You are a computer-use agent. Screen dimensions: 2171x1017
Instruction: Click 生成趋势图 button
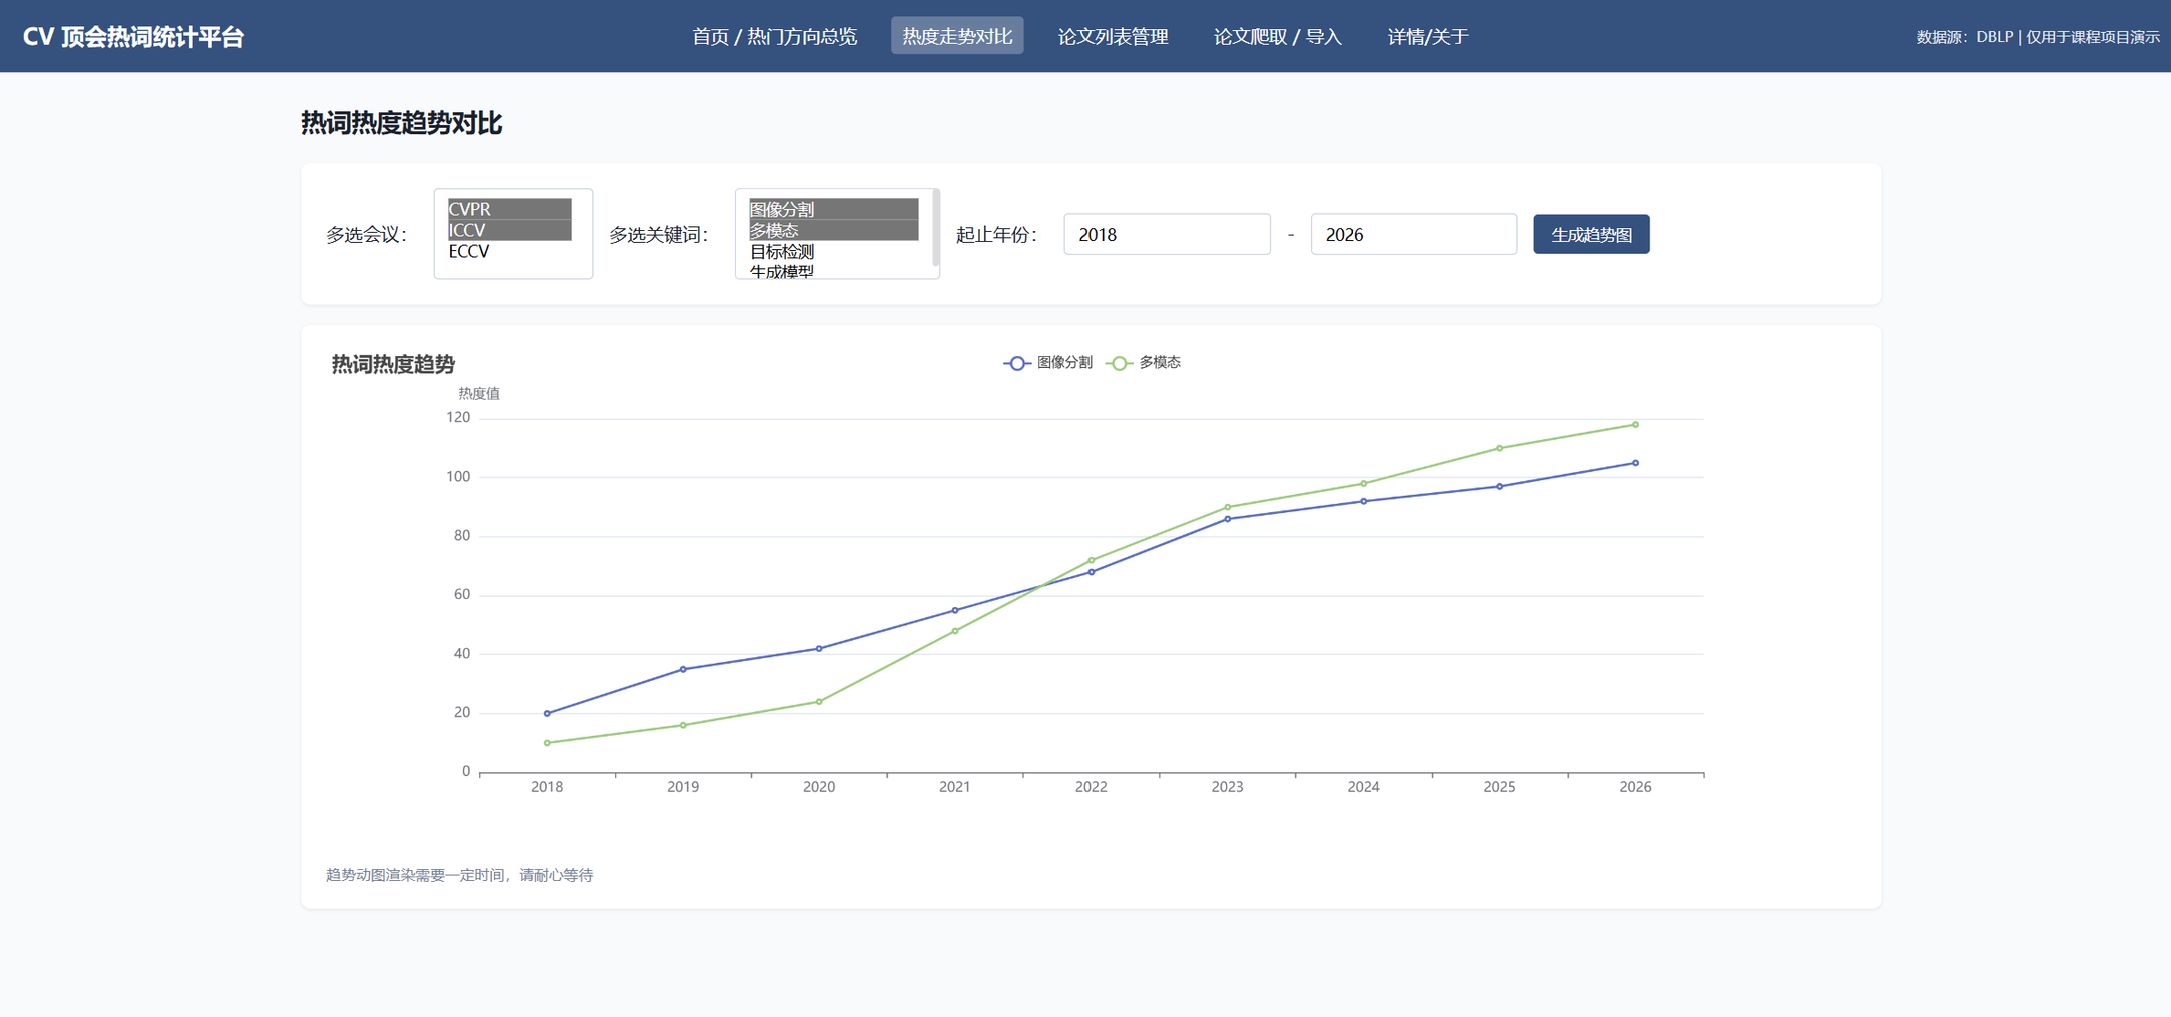click(x=1591, y=235)
